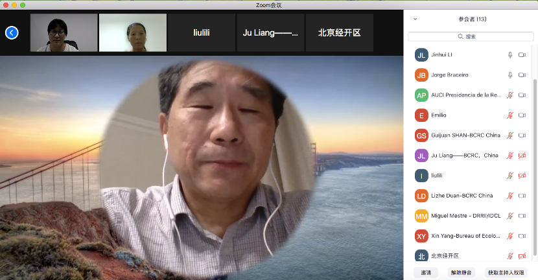Select the 北京经开区 video tile
This screenshot has height=280, width=538.
click(x=340, y=32)
